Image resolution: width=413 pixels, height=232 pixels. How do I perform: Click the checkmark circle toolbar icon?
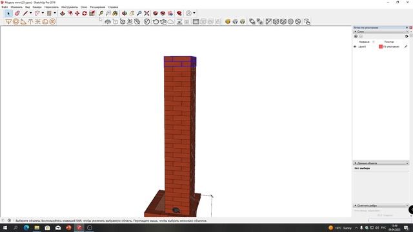pos(146,21)
